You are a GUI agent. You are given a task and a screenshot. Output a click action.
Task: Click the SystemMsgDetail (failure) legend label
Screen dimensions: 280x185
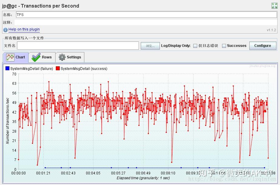tap(32, 69)
